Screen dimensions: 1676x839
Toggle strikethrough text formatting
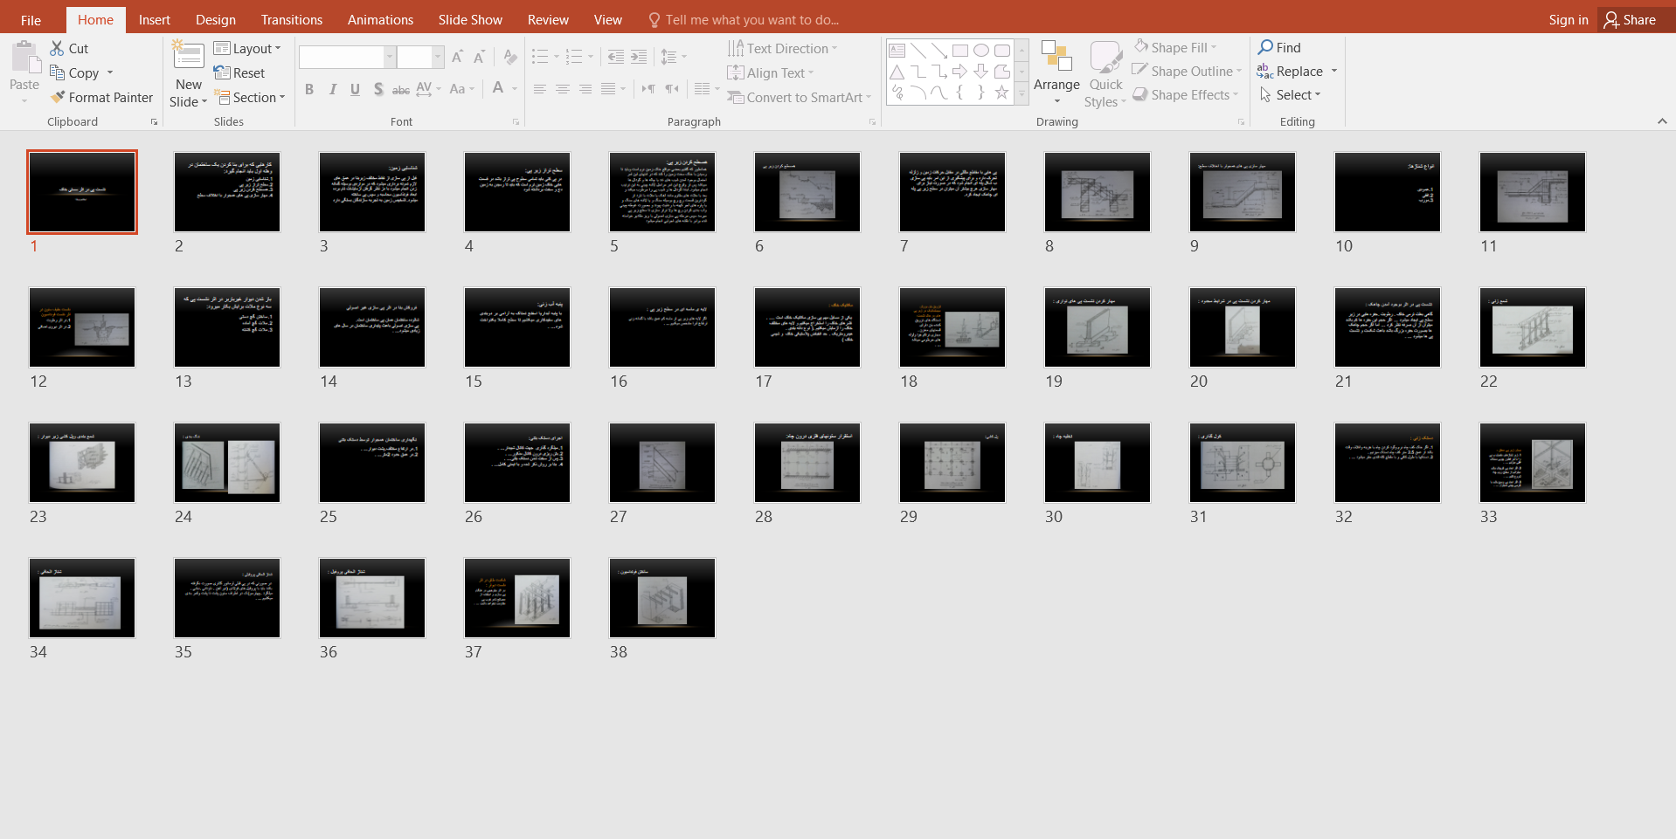[x=401, y=88]
